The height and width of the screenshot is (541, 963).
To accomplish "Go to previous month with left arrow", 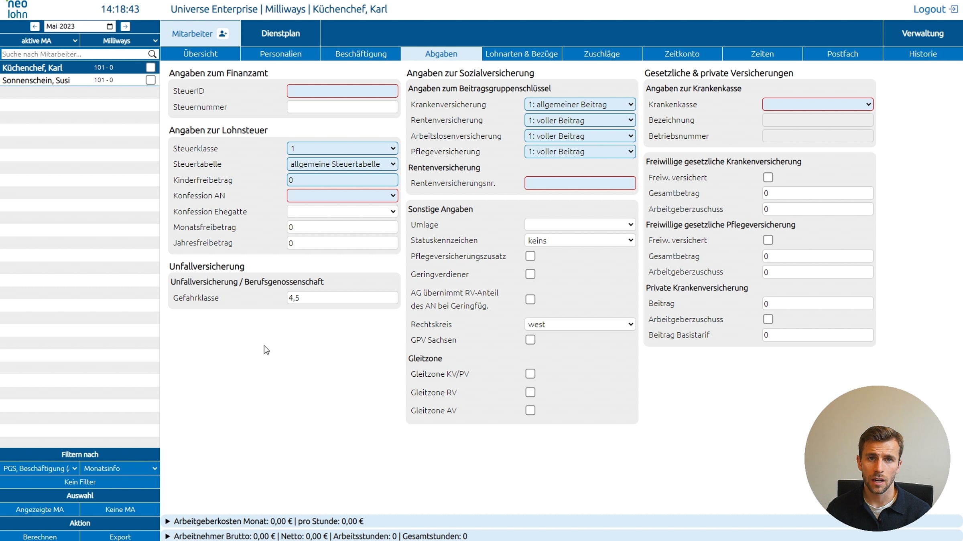I will tap(35, 26).
